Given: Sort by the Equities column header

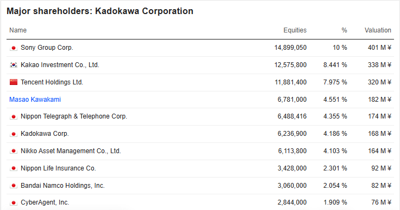Looking at the screenshot, I should (x=295, y=30).
